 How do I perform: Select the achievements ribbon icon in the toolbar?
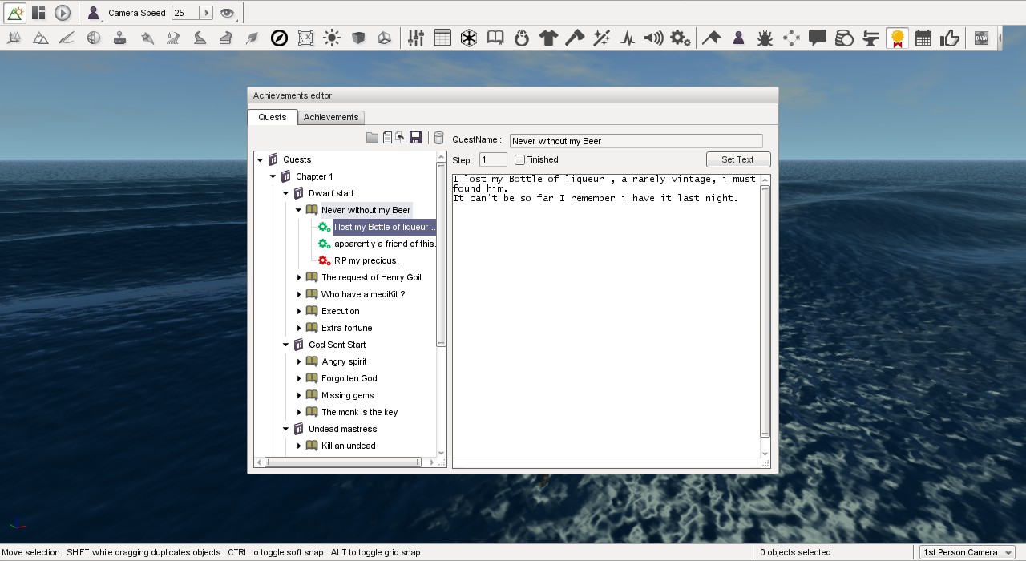[896, 38]
